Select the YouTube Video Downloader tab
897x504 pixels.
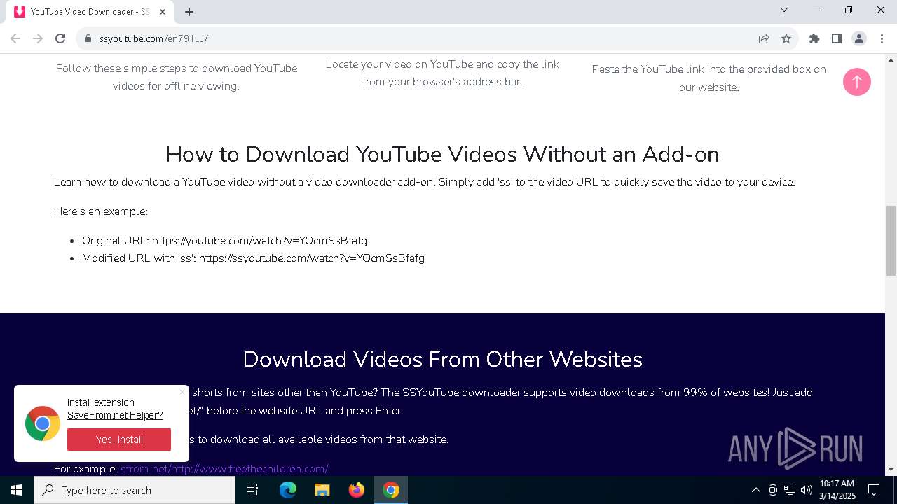[90, 12]
